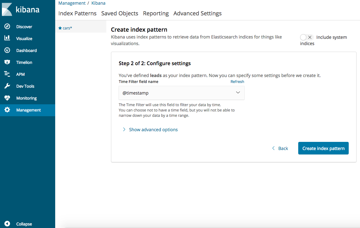Click the Create index pattern heading
Image resolution: width=360 pixels, height=228 pixels.
139,29
